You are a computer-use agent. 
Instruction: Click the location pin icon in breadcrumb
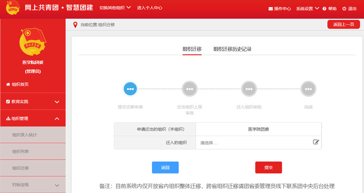(x=75, y=25)
